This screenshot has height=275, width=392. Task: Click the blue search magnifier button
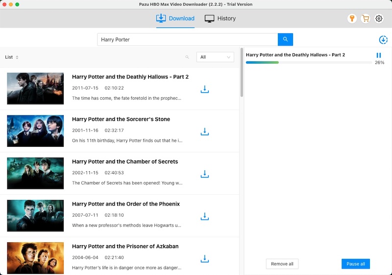coord(285,40)
